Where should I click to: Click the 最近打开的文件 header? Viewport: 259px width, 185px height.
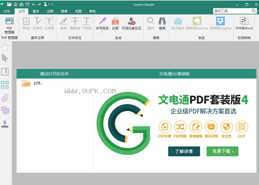coord(55,74)
